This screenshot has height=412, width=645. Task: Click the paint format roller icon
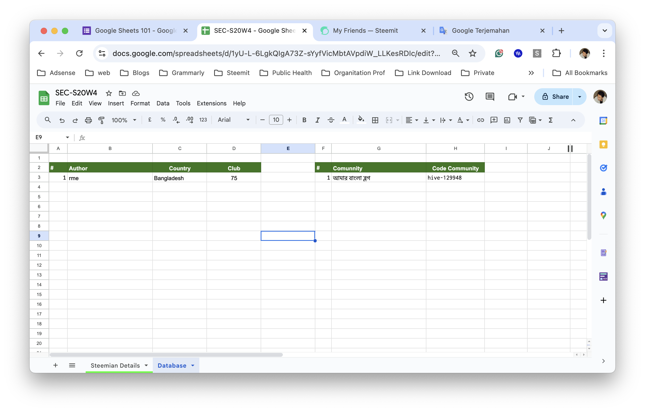click(101, 120)
